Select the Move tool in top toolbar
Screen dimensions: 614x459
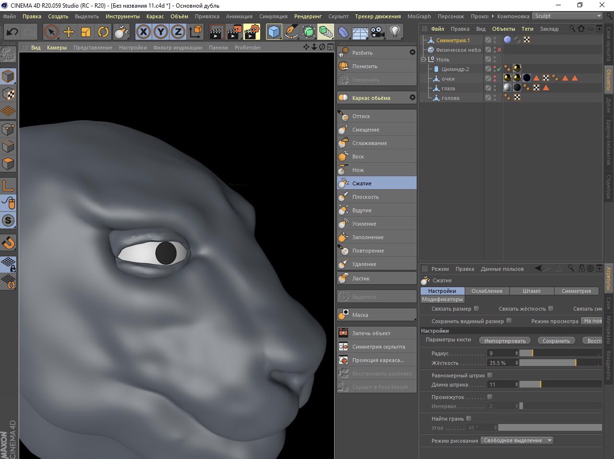(x=69, y=32)
